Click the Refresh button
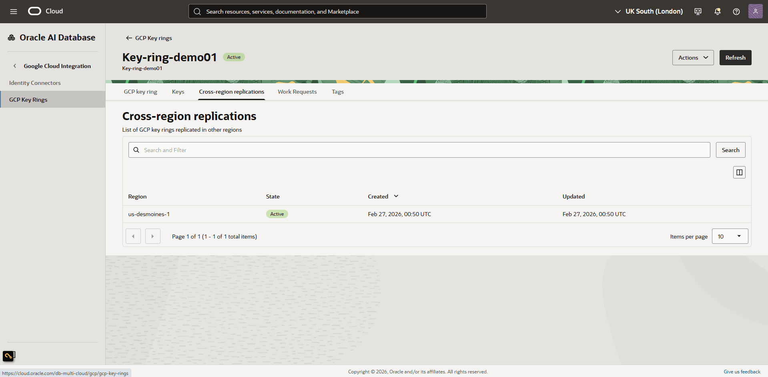 pyautogui.click(x=735, y=57)
